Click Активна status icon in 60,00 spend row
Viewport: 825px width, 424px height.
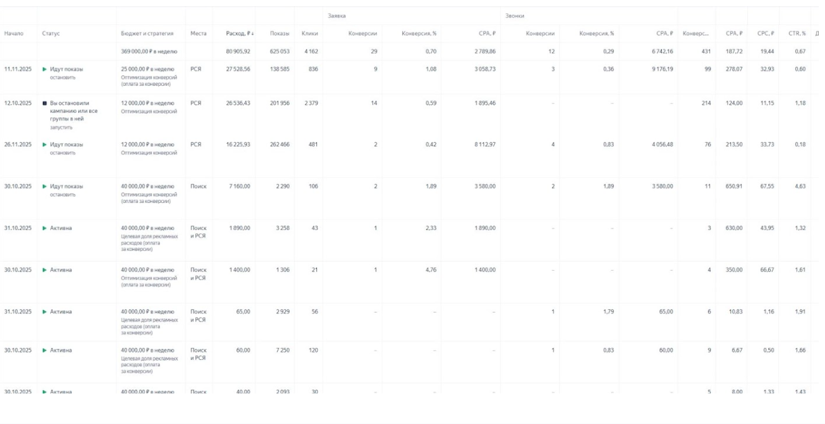click(x=45, y=351)
